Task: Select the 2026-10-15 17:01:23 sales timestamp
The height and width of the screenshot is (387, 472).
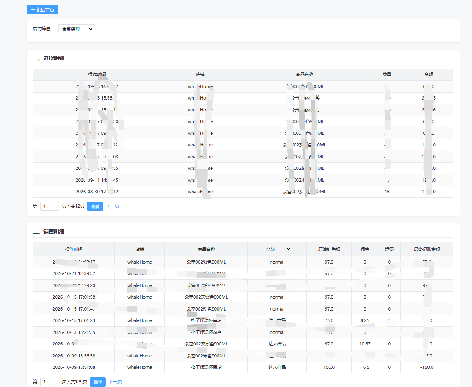Action: pos(74,321)
